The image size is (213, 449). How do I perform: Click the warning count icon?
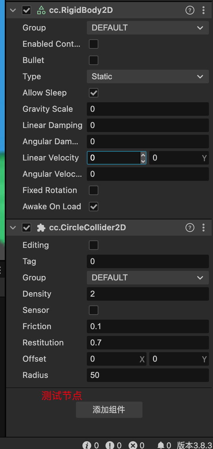coord(110,445)
